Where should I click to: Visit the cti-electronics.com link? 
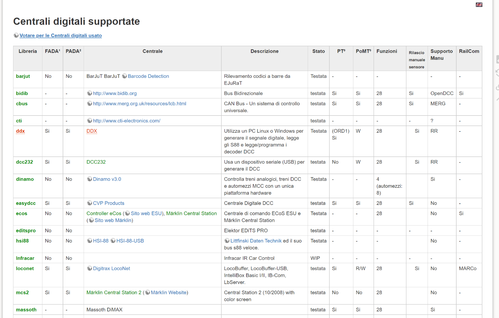126,121
